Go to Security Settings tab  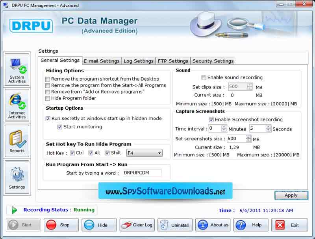(213, 61)
